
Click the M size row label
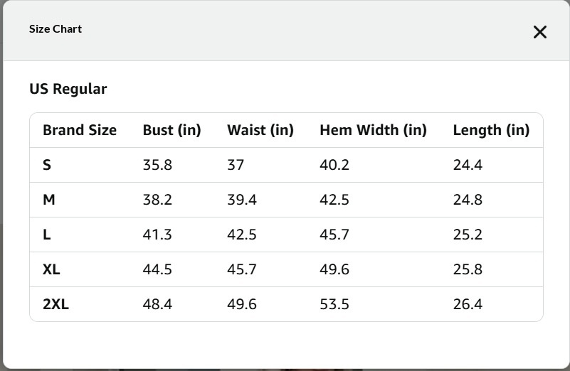tap(49, 200)
